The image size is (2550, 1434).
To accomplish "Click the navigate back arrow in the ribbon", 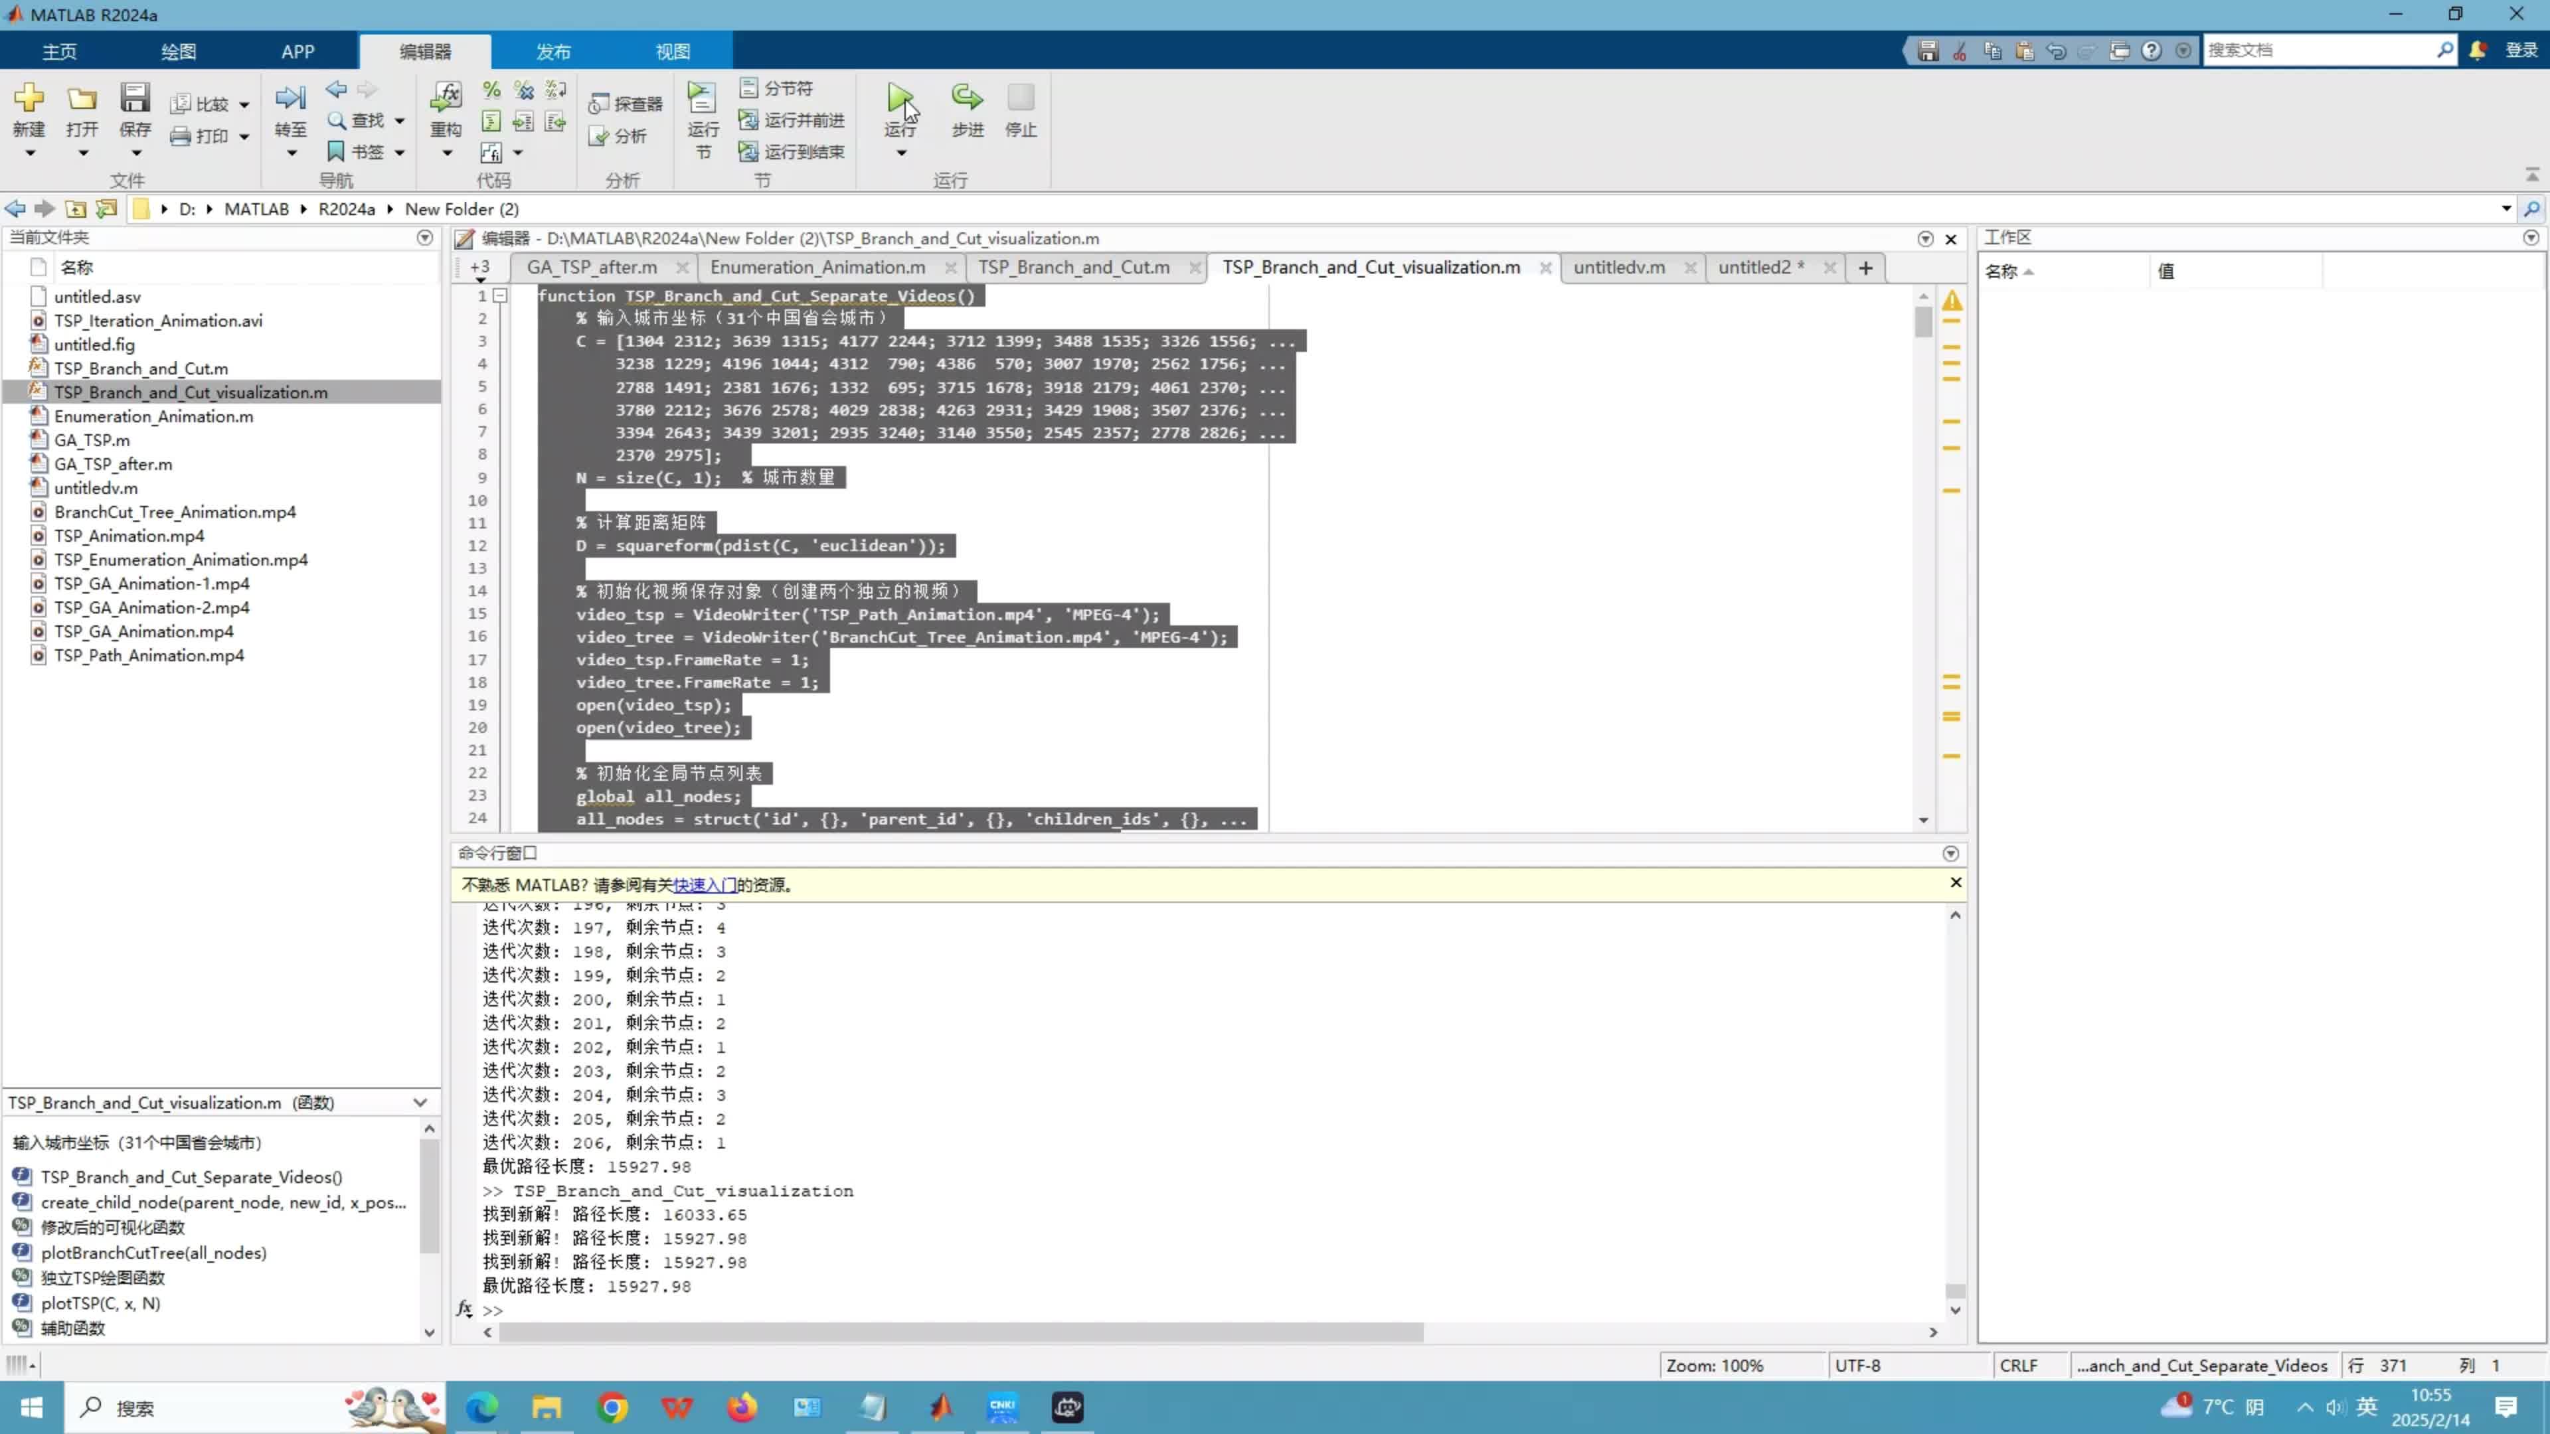I will click(337, 90).
